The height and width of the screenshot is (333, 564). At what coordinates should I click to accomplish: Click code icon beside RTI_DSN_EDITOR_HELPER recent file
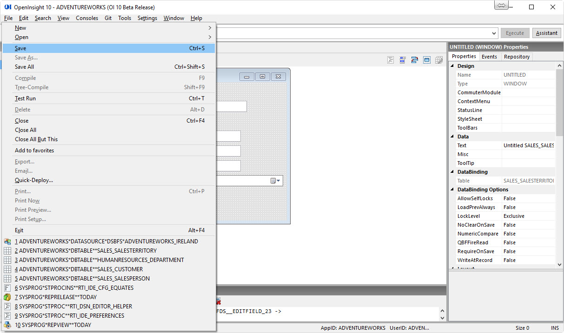(x=7, y=307)
